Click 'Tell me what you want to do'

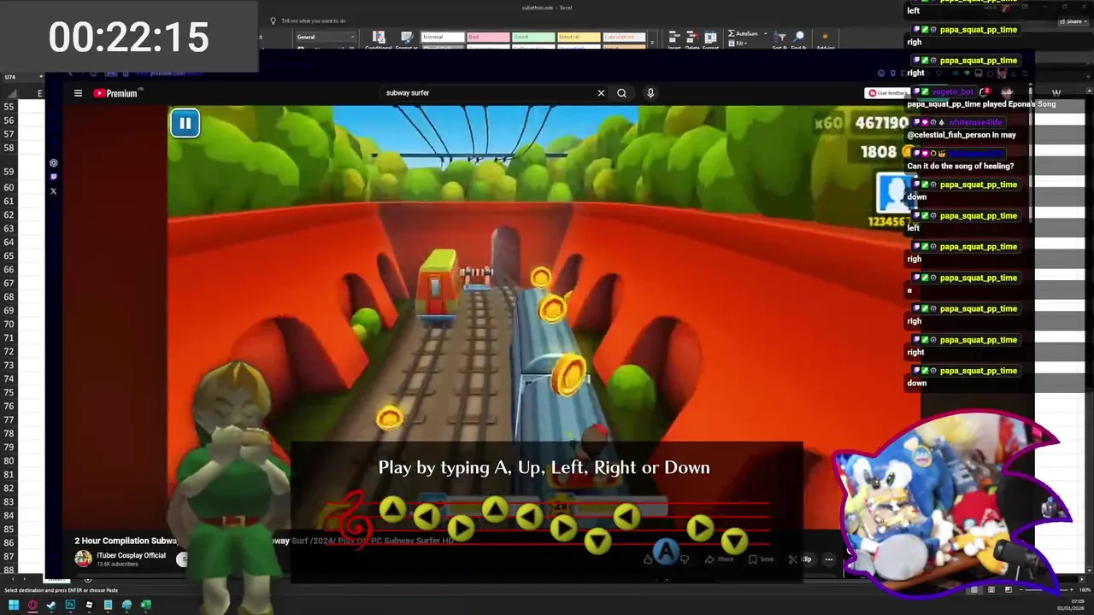[x=309, y=20]
